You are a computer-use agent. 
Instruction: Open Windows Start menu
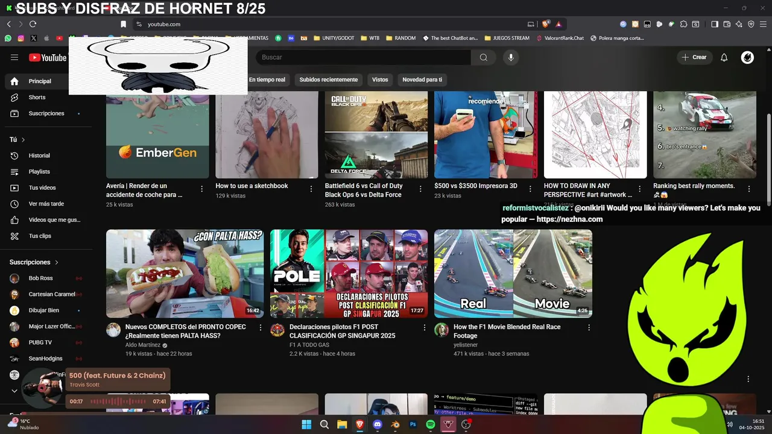tap(306, 424)
